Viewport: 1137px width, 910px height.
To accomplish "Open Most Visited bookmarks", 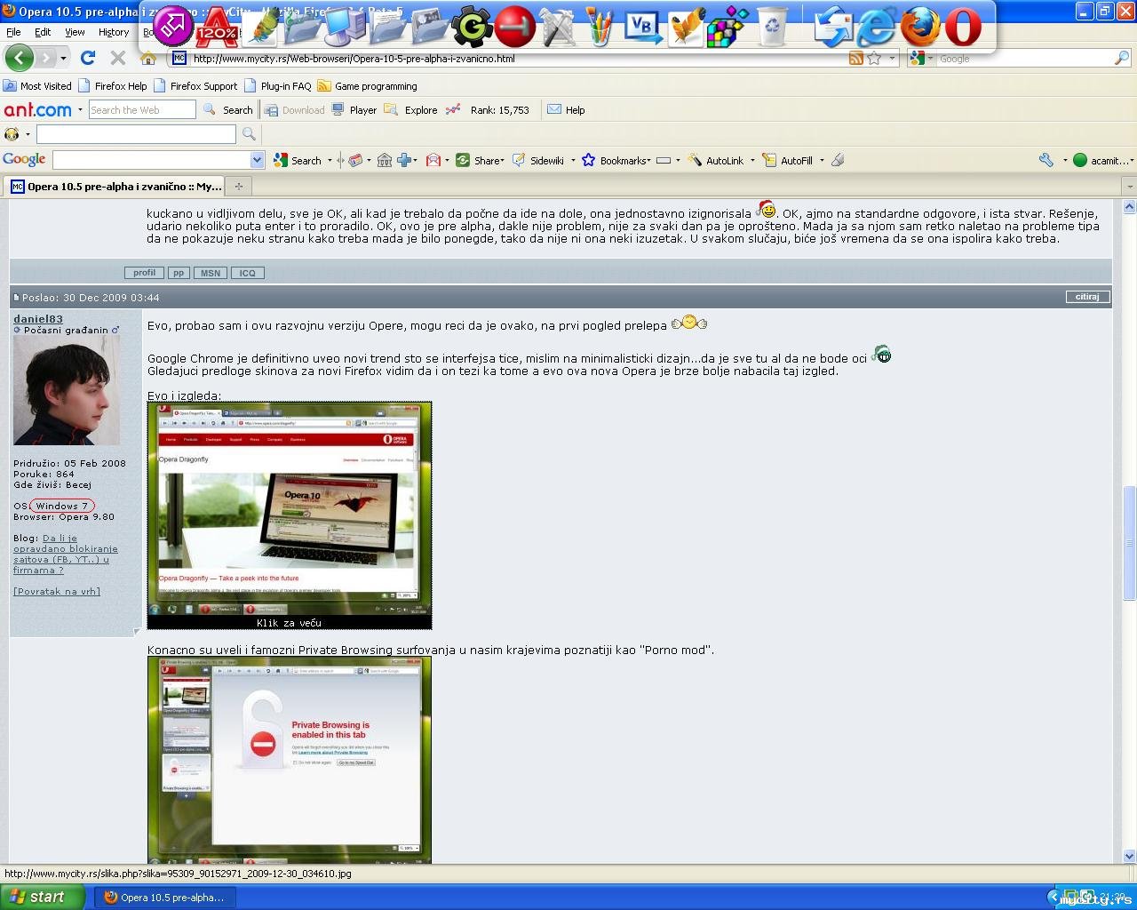I will 37,86.
